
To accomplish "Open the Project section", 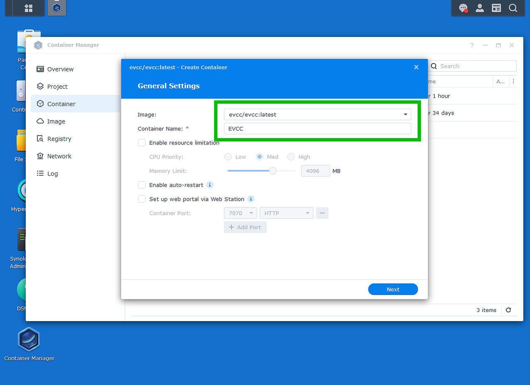I will click(x=75, y=87).
